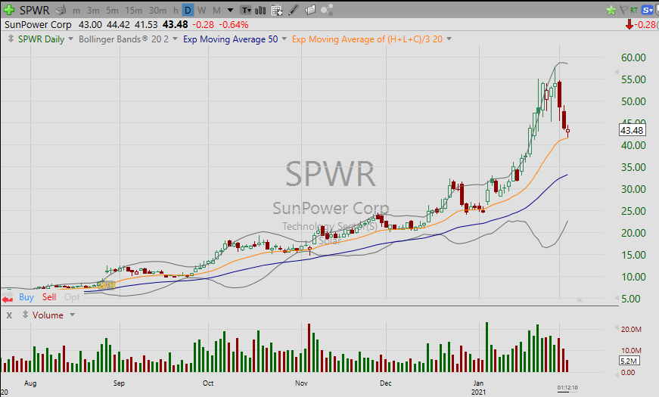Click the -0.64% percent change
Screen dimensions: 659x397
pyautogui.click(x=233, y=25)
